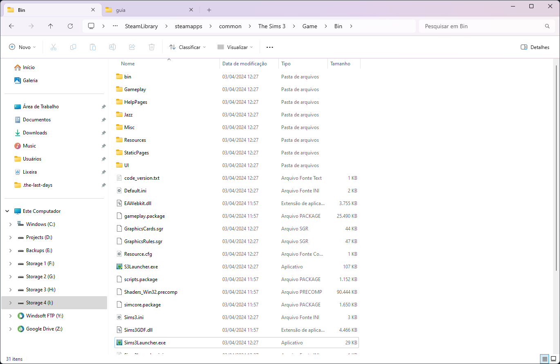
Task: Switch to large thumbnails view in status bar
Action: point(553,359)
